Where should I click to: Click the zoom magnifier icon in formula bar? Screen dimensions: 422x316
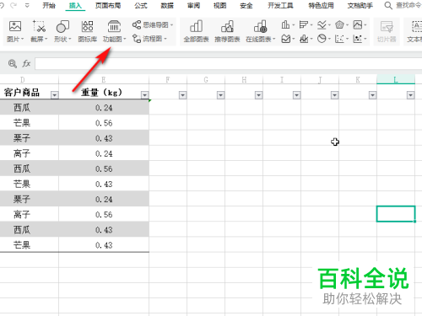pyautogui.click(x=13, y=63)
